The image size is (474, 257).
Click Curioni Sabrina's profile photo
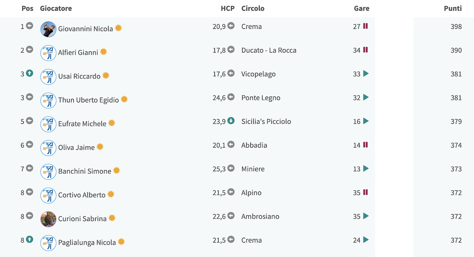tap(48, 219)
